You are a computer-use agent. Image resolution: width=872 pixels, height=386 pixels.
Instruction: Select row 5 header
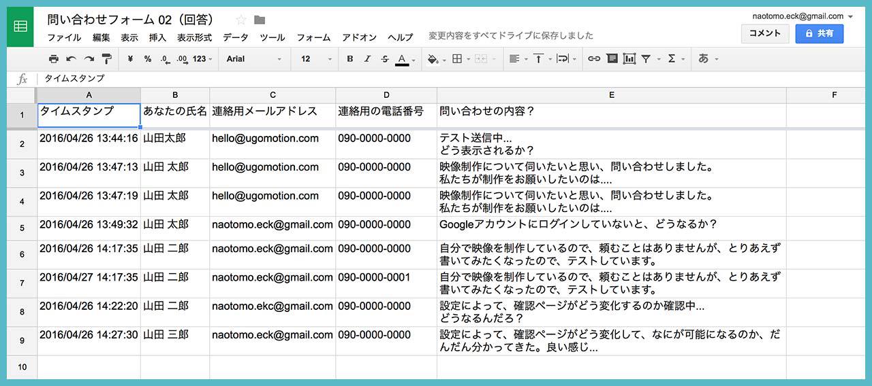tap(22, 228)
